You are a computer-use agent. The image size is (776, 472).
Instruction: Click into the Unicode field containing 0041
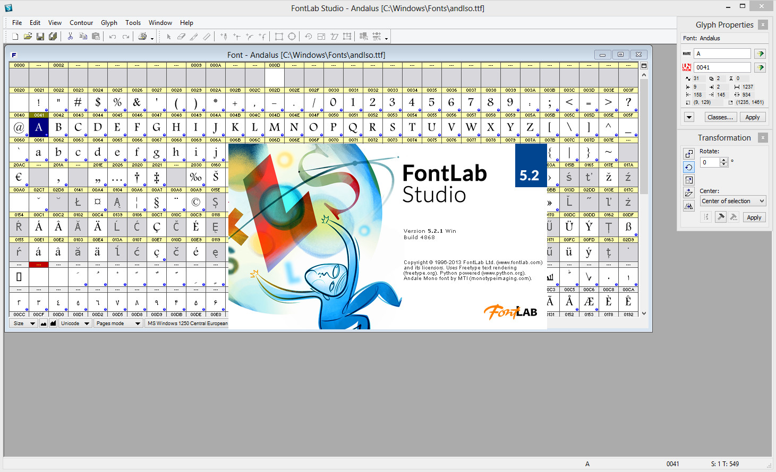pos(722,67)
